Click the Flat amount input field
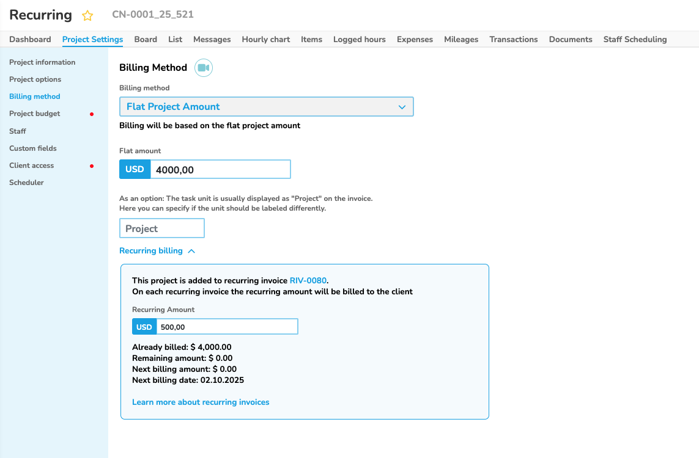The height and width of the screenshot is (458, 699). coord(220,170)
